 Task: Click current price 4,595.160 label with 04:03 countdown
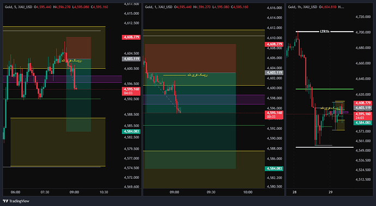(131, 91)
